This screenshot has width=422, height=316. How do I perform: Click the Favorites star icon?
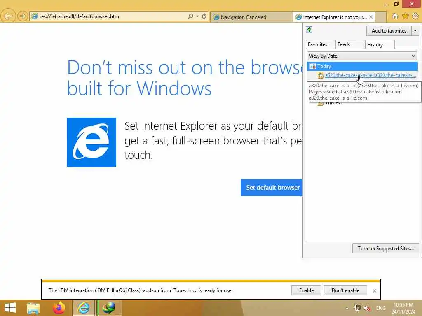[405, 16]
